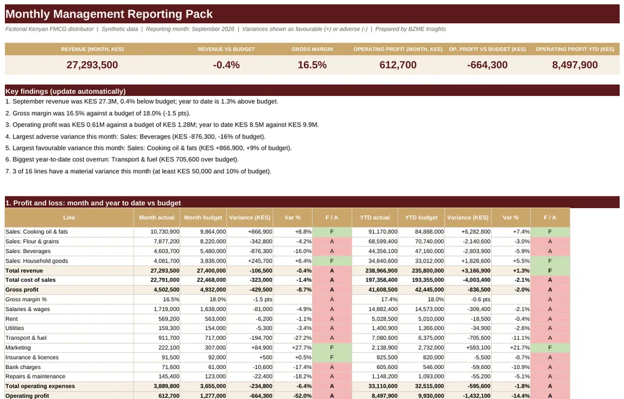Screen dimensions: 624x399
Task: Click the Key findings section header
Action: coord(312,90)
